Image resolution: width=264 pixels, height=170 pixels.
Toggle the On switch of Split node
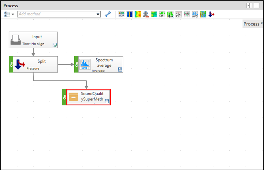(12, 64)
